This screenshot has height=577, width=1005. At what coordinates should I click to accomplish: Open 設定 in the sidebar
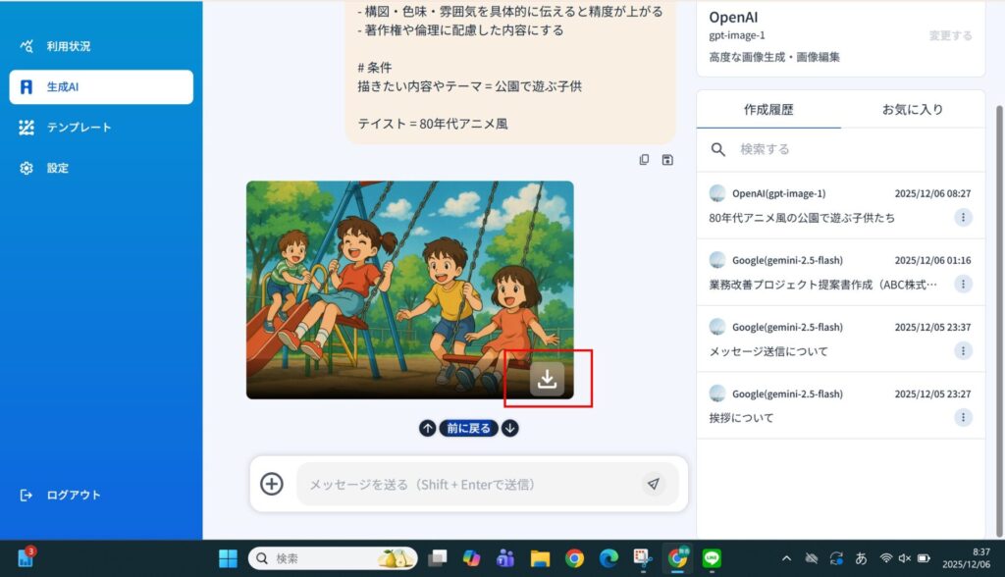[x=57, y=168]
